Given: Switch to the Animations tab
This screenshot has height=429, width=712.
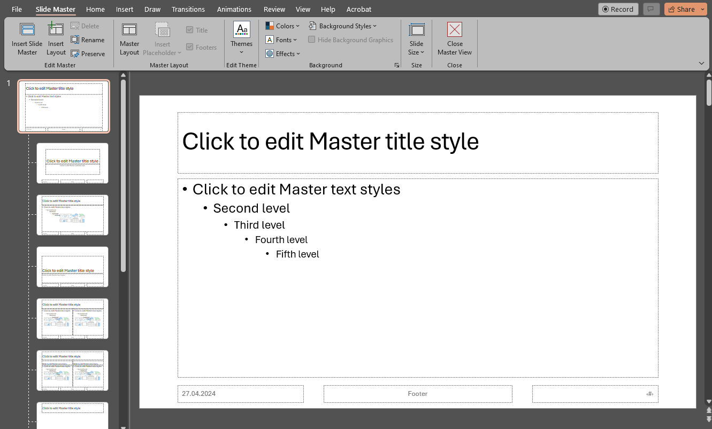Looking at the screenshot, I should click(234, 9).
